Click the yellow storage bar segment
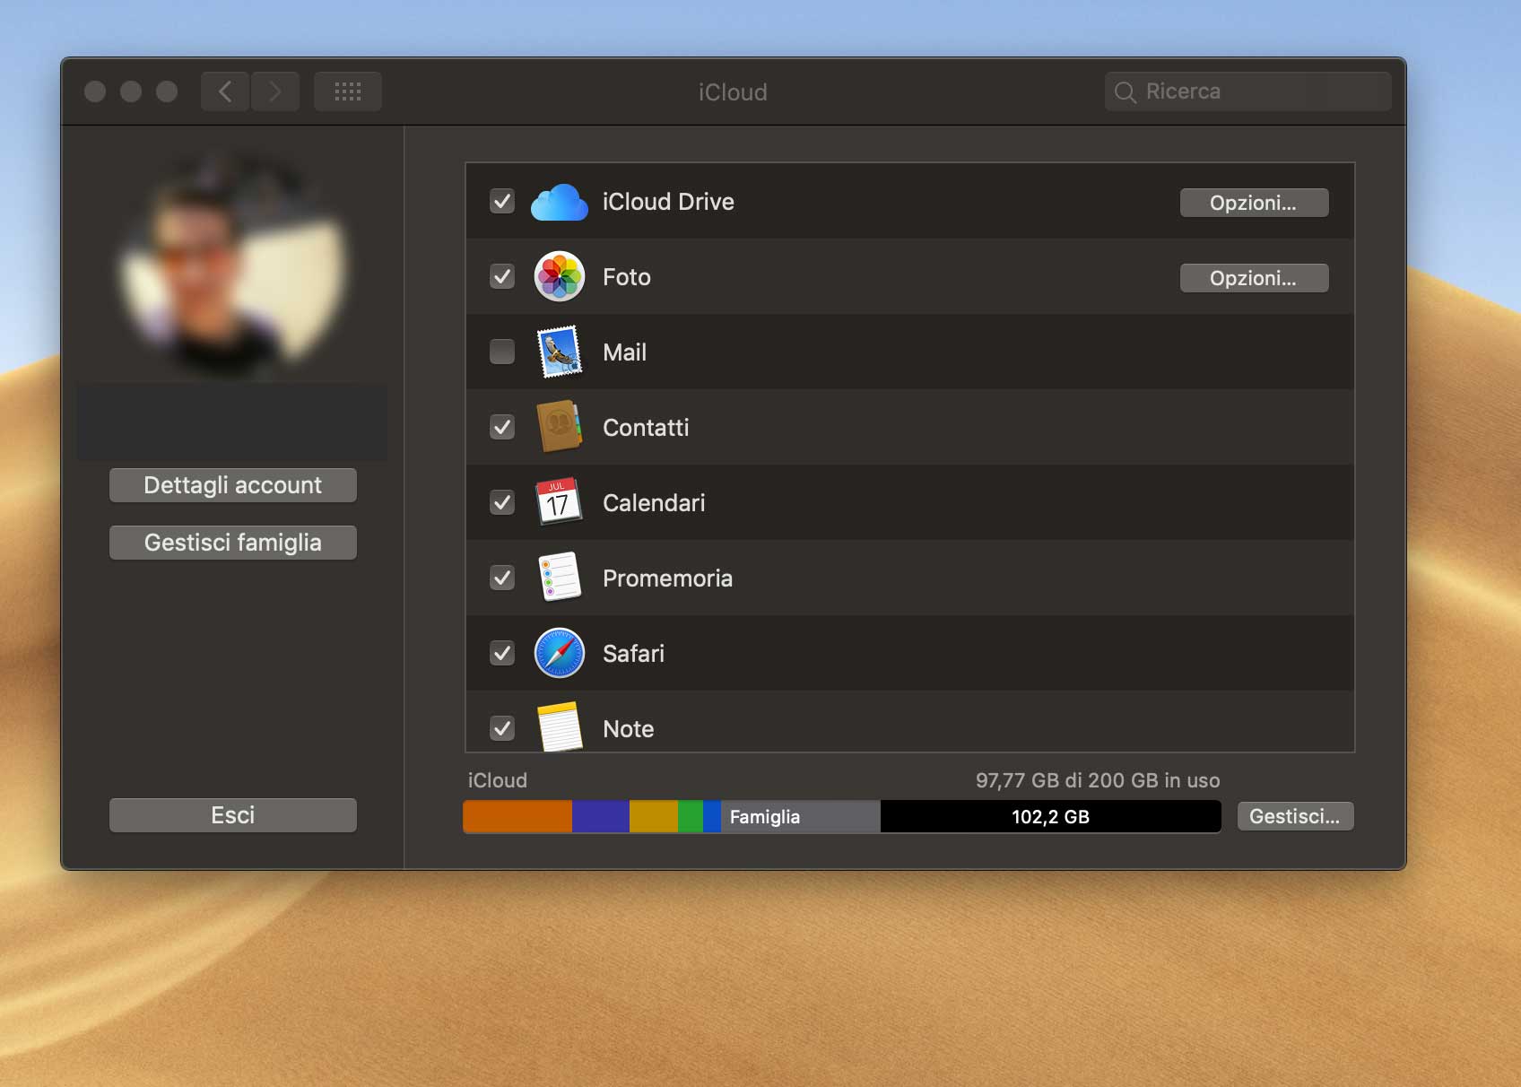The height and width of the screenshot is (1087, 1521). point(654,817)
